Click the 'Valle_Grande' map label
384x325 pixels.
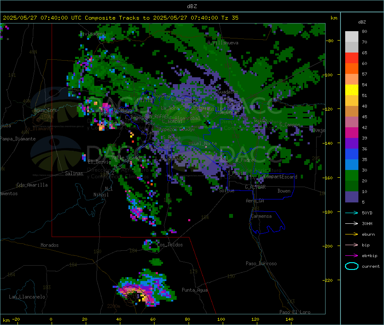pyautogui.click(x=127, y=157)
